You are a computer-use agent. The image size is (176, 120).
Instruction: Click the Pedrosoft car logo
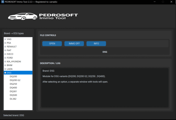[23, 16]
